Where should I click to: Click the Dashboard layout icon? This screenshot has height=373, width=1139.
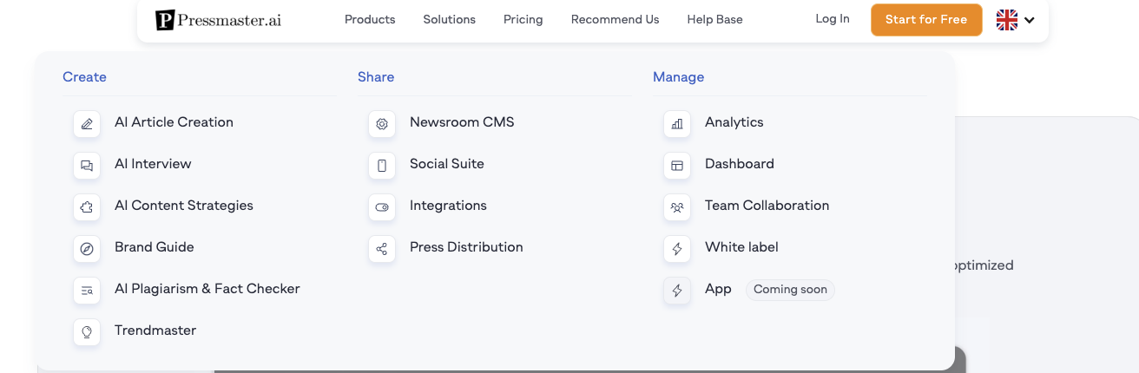677,166
